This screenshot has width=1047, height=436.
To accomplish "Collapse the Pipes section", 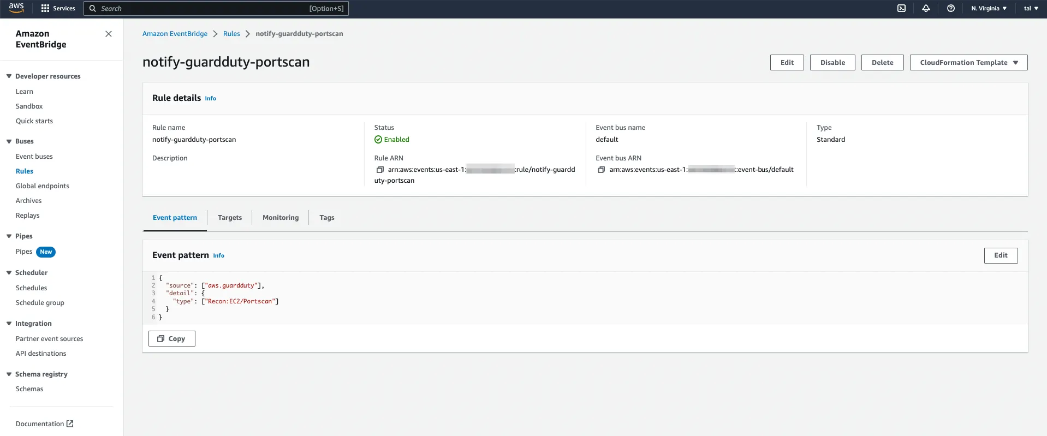I will [9, 236].
